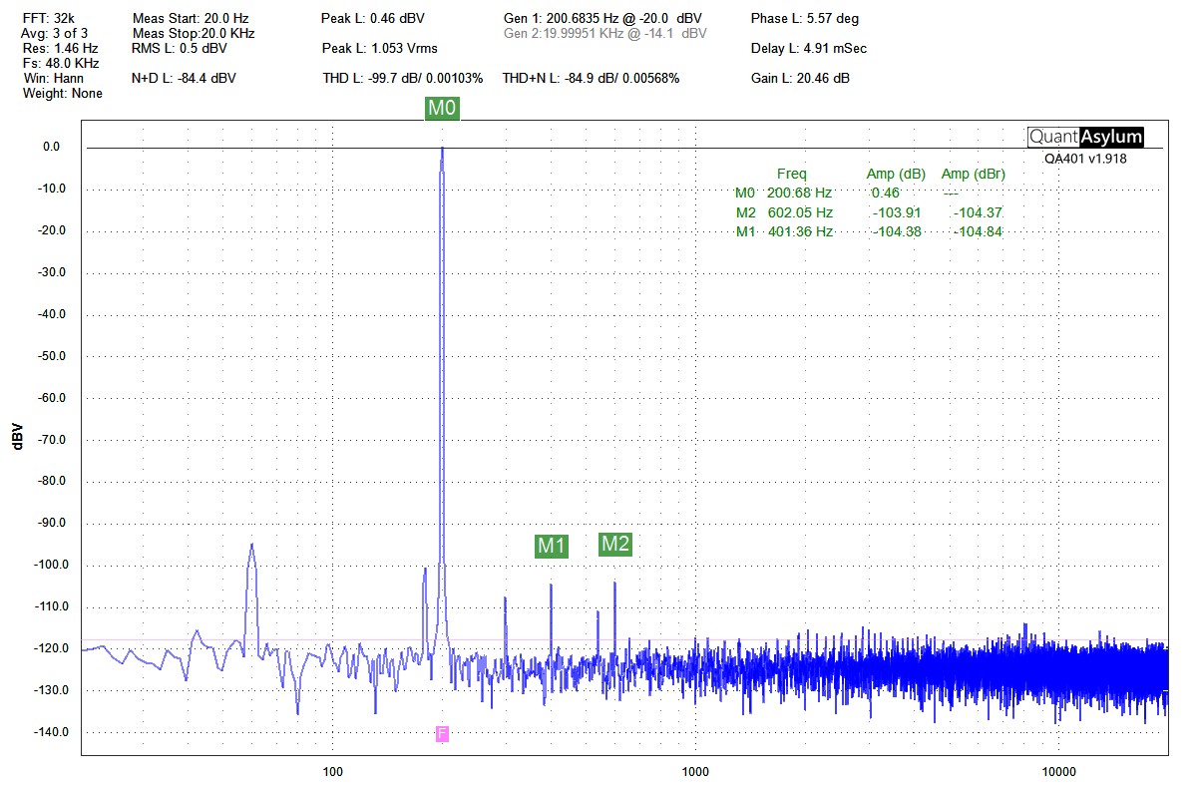Click the QA401 v1.918 version text
This screenshot has height=789, width=1197.
coord(1085,158)
